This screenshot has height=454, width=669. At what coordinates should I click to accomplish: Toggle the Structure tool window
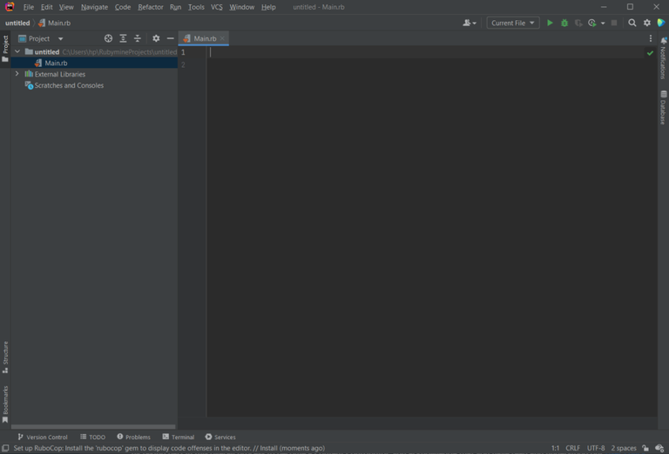coord(5,357)
